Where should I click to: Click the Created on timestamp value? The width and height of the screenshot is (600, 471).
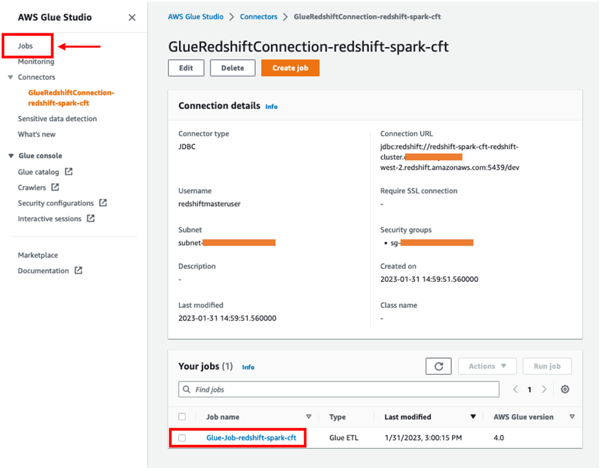coord(429,279)
